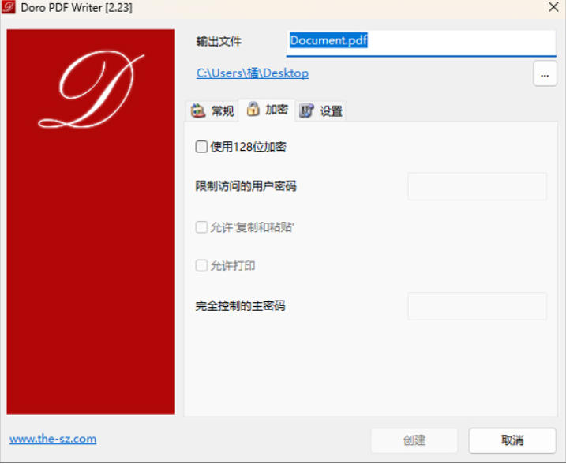Click the 设置 tab tools icon
Screen dimensions: 566x464
(306, 110)
